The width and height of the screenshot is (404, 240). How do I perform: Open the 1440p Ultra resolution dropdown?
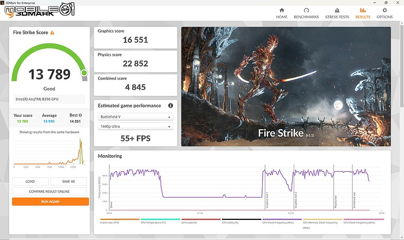(x=136, y=126)
